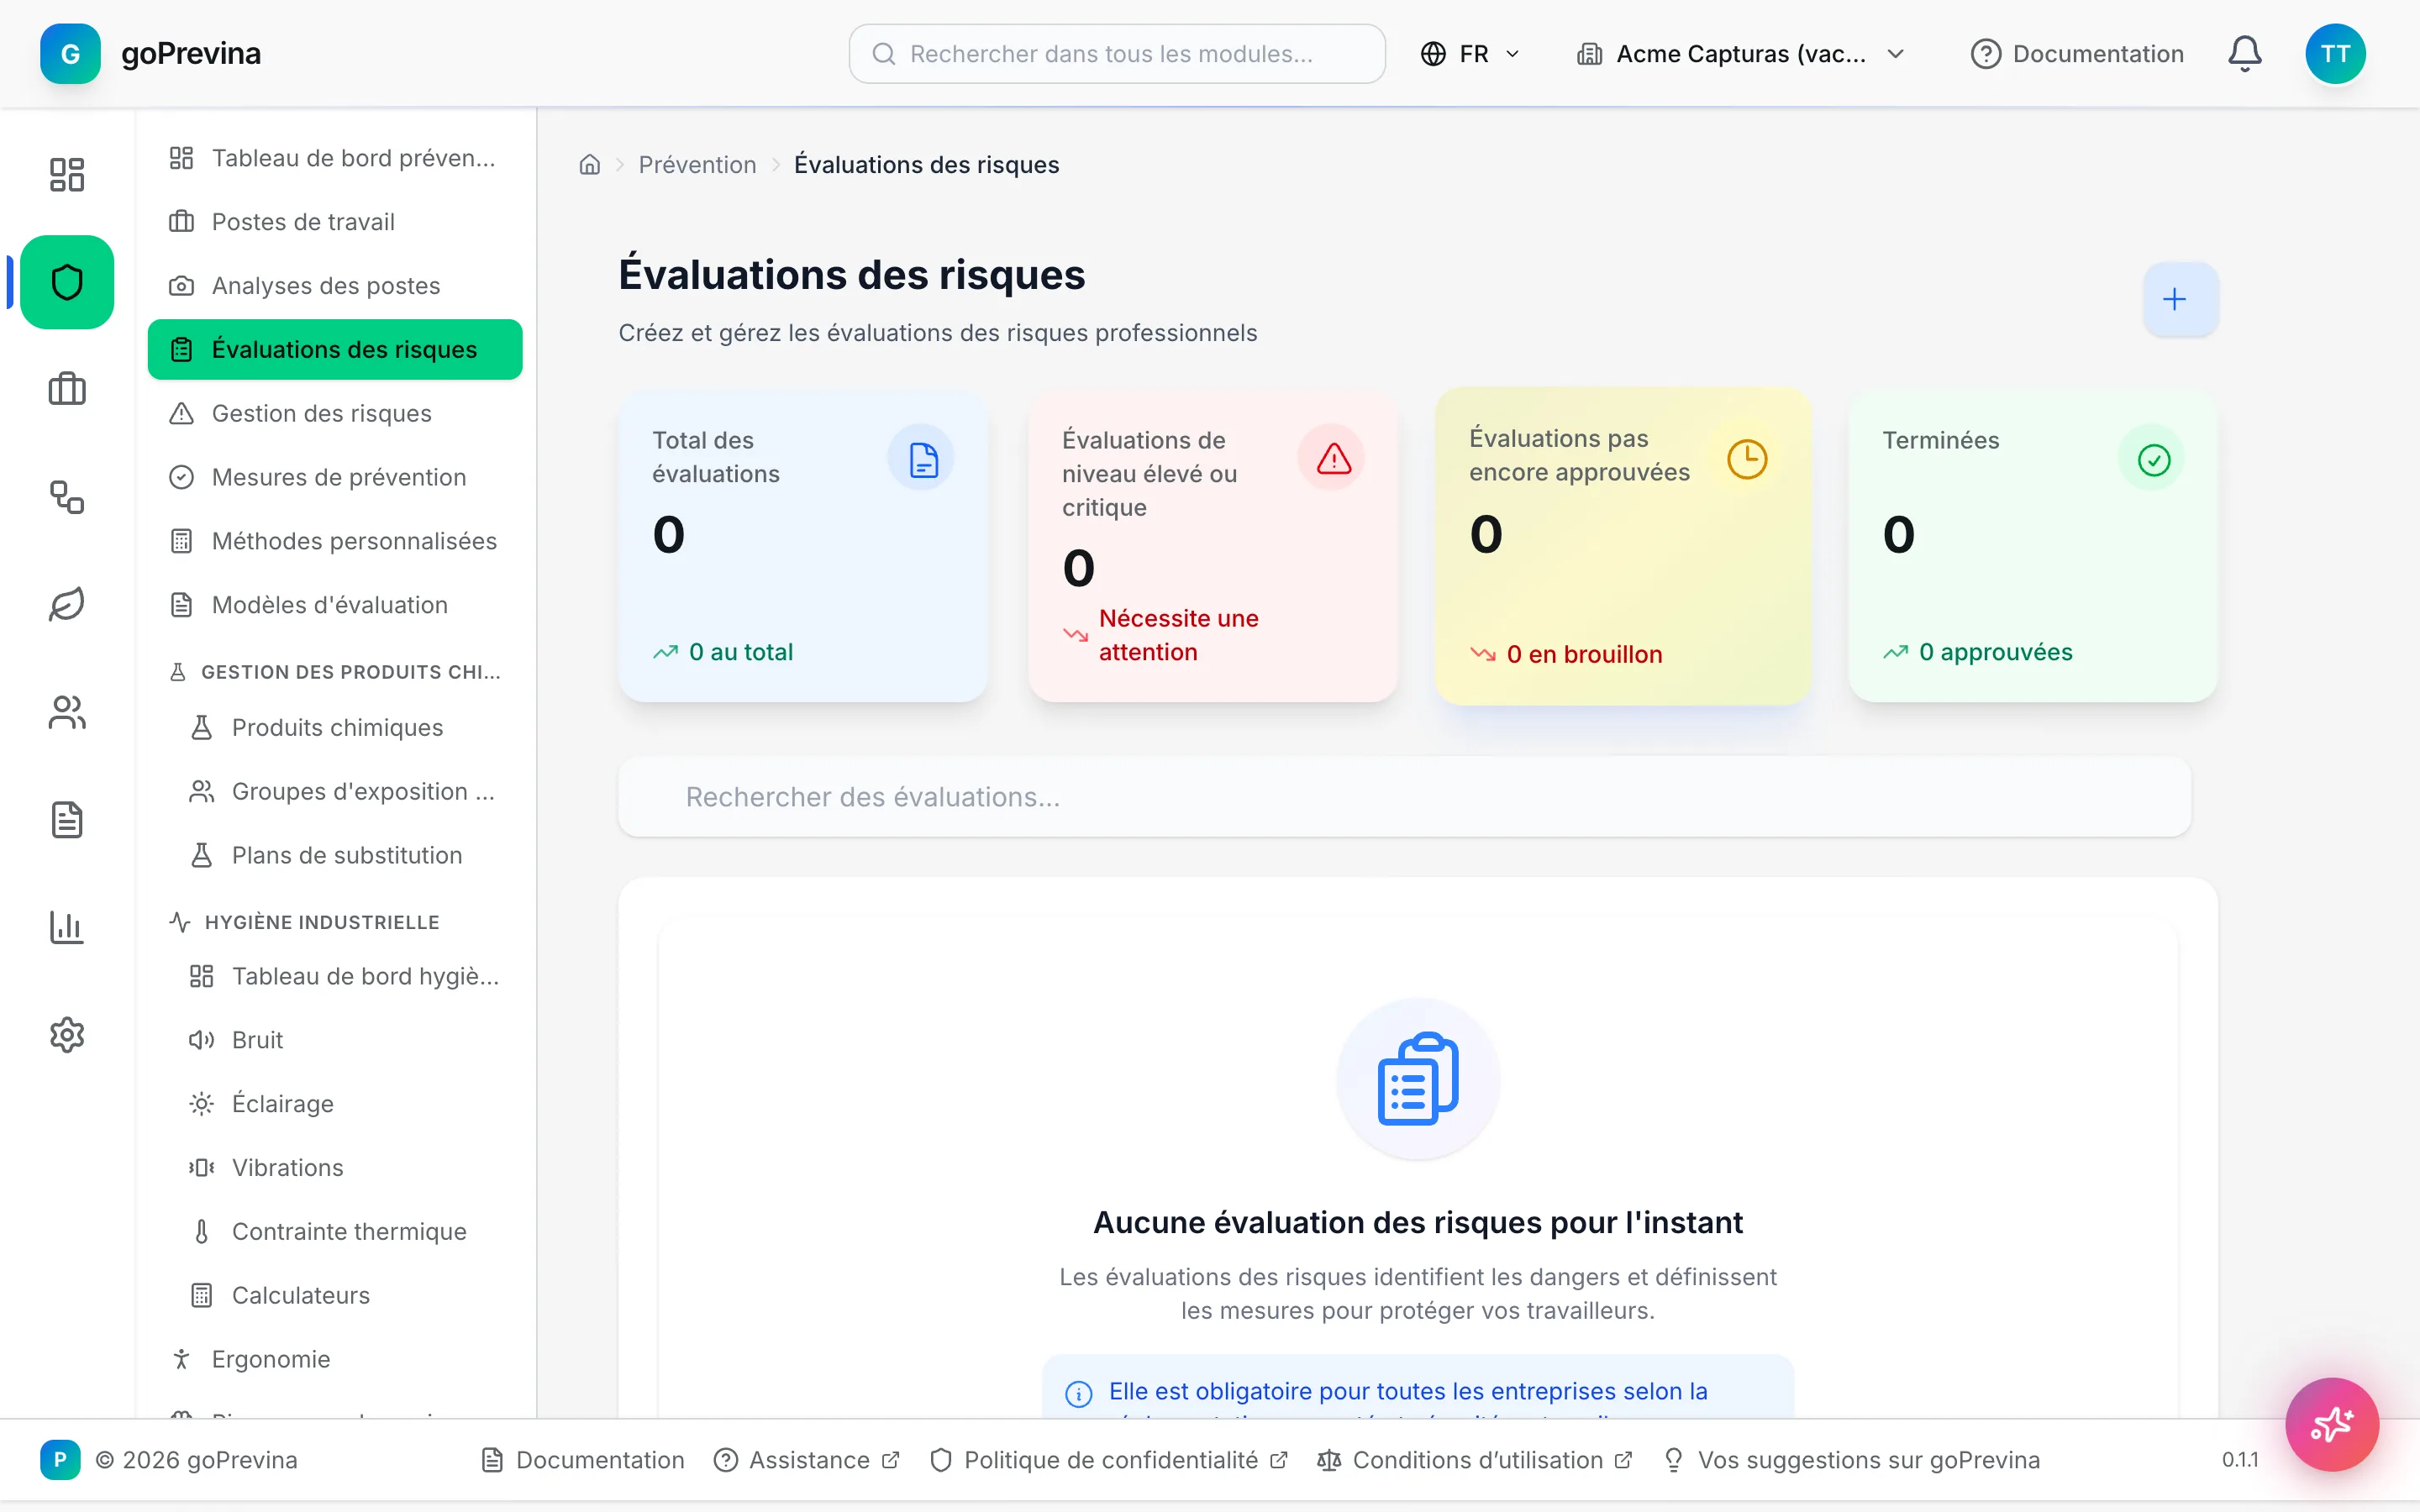Collapse the Hygiène industrielle section

304,922
